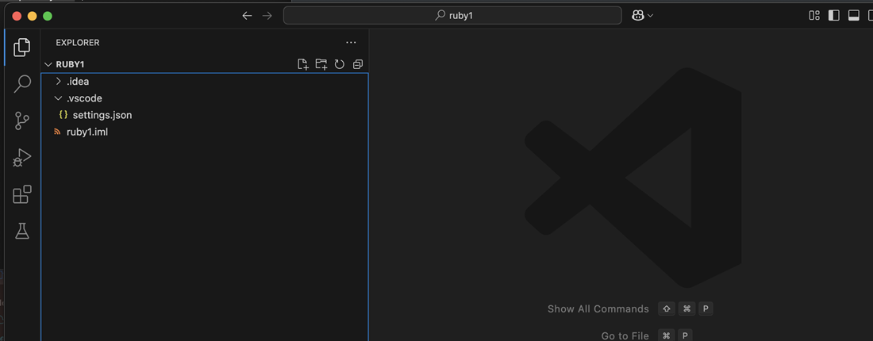Collapse all folders in Explorer
Screen dimensions: 873x341
(357, 64)
